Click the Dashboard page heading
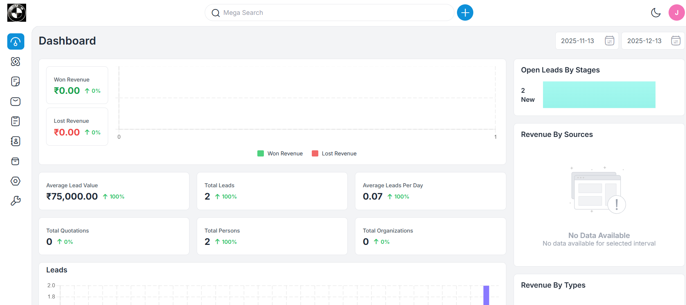Image resolution: width=686 pixels, height=305 pixels. (x=67, y=41)
